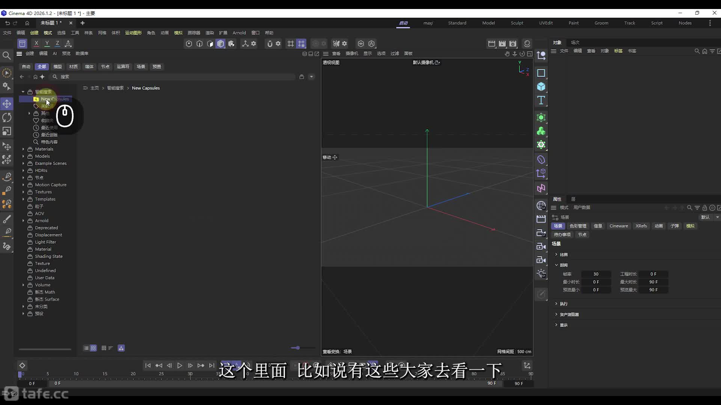Switch asset browser to list view
This screenshot has width=721, height=405.
pyautogui.click(x=86, y=348)
